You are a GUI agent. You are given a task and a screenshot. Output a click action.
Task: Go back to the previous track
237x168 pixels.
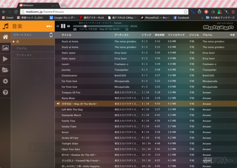[58, 26]
